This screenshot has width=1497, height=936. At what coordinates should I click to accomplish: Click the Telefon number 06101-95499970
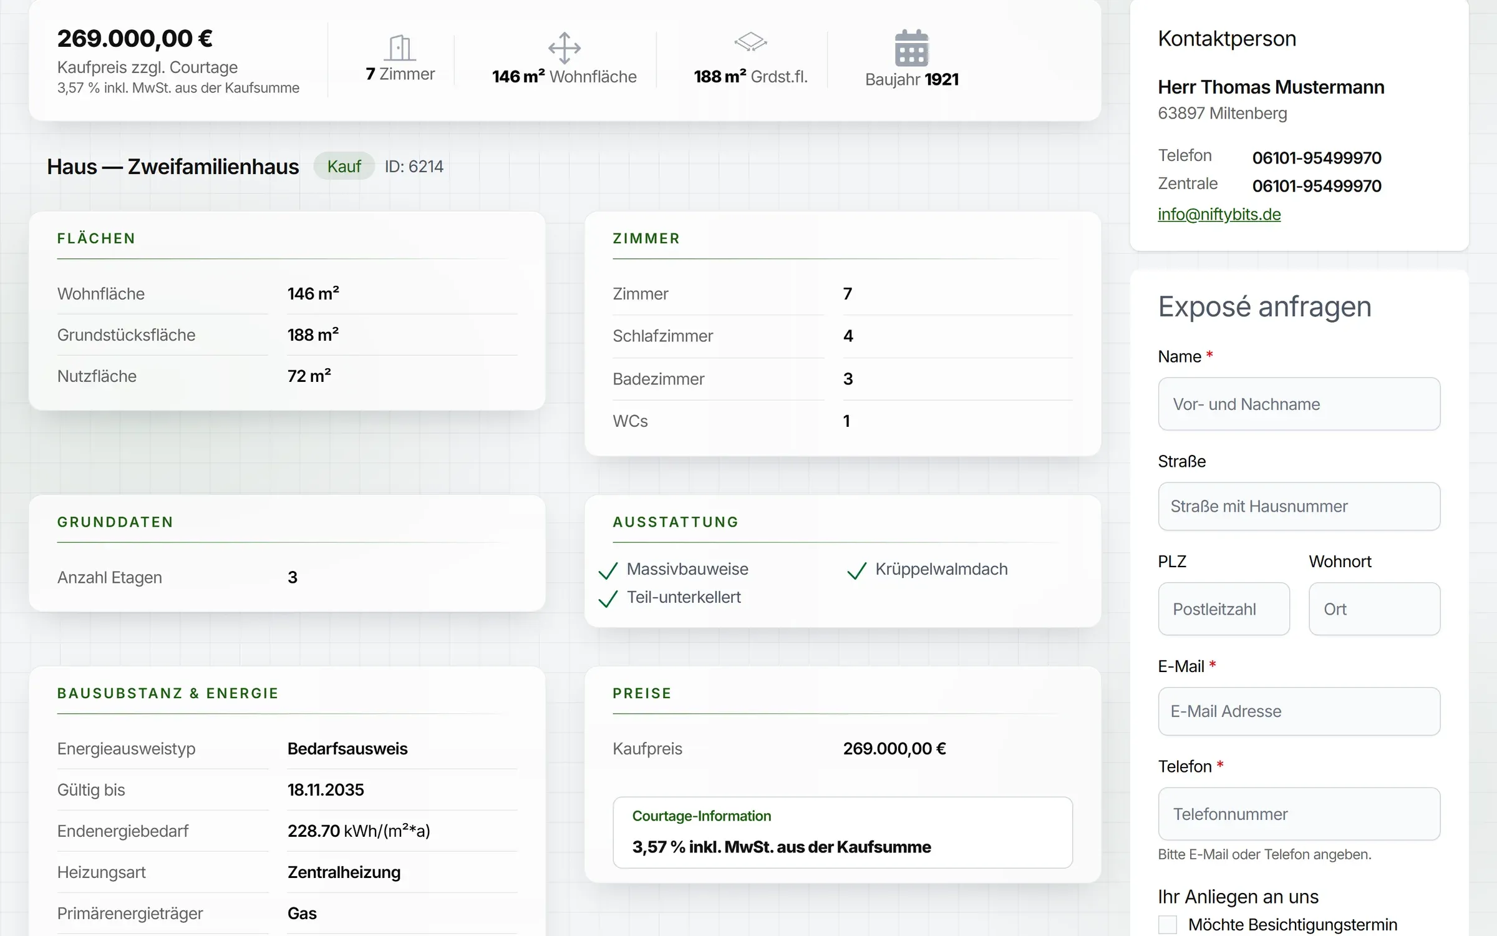[1317, 158]
